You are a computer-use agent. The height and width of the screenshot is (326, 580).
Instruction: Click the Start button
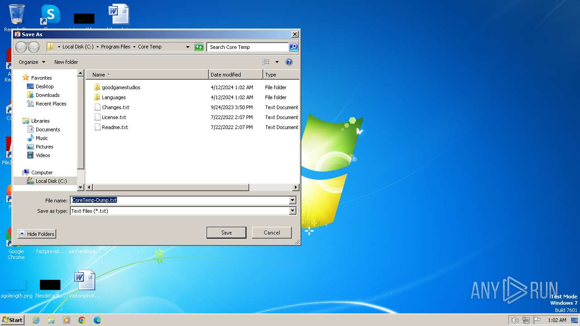point(12,320)
